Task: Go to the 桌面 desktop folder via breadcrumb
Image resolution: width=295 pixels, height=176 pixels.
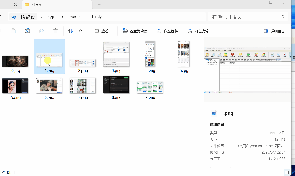Action: 52,17
